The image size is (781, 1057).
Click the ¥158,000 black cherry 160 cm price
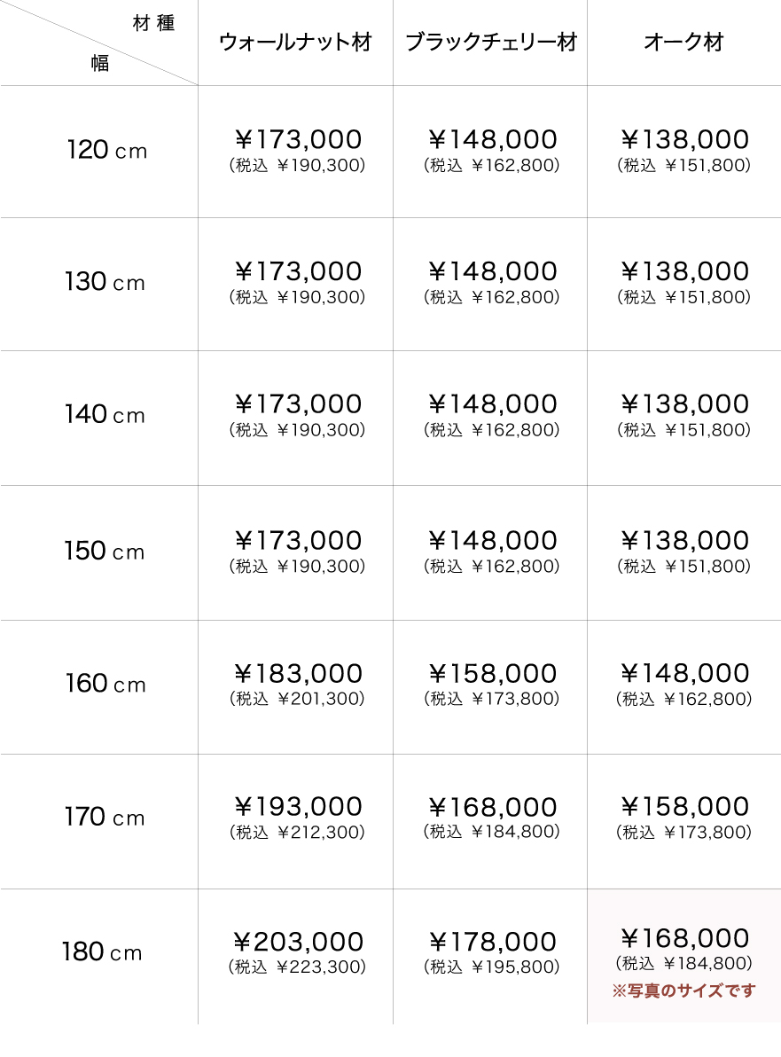click(492, 673)
